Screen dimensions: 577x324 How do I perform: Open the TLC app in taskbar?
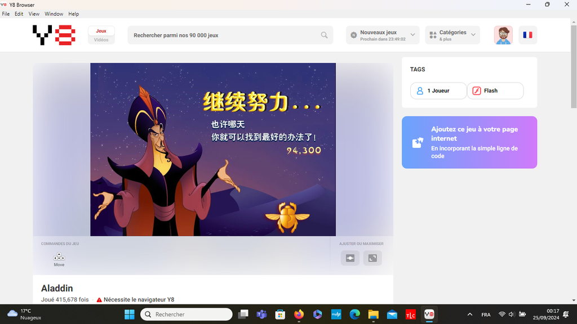pyautogui.click(x=410, y=314)
